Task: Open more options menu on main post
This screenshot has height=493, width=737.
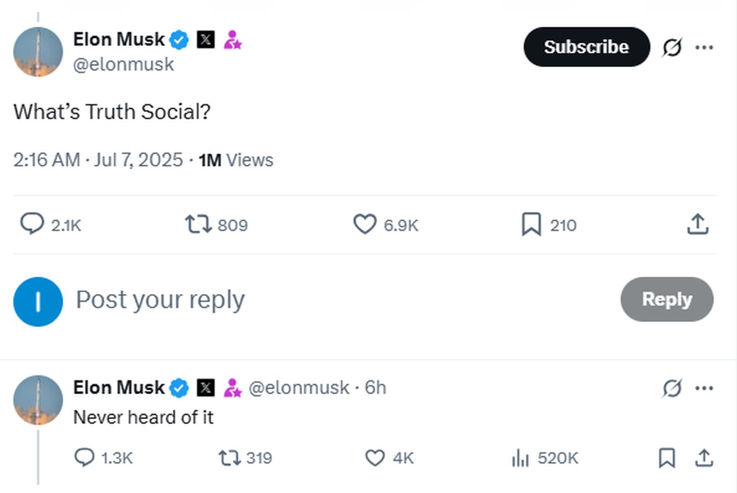Action: (x=704, y=47)
